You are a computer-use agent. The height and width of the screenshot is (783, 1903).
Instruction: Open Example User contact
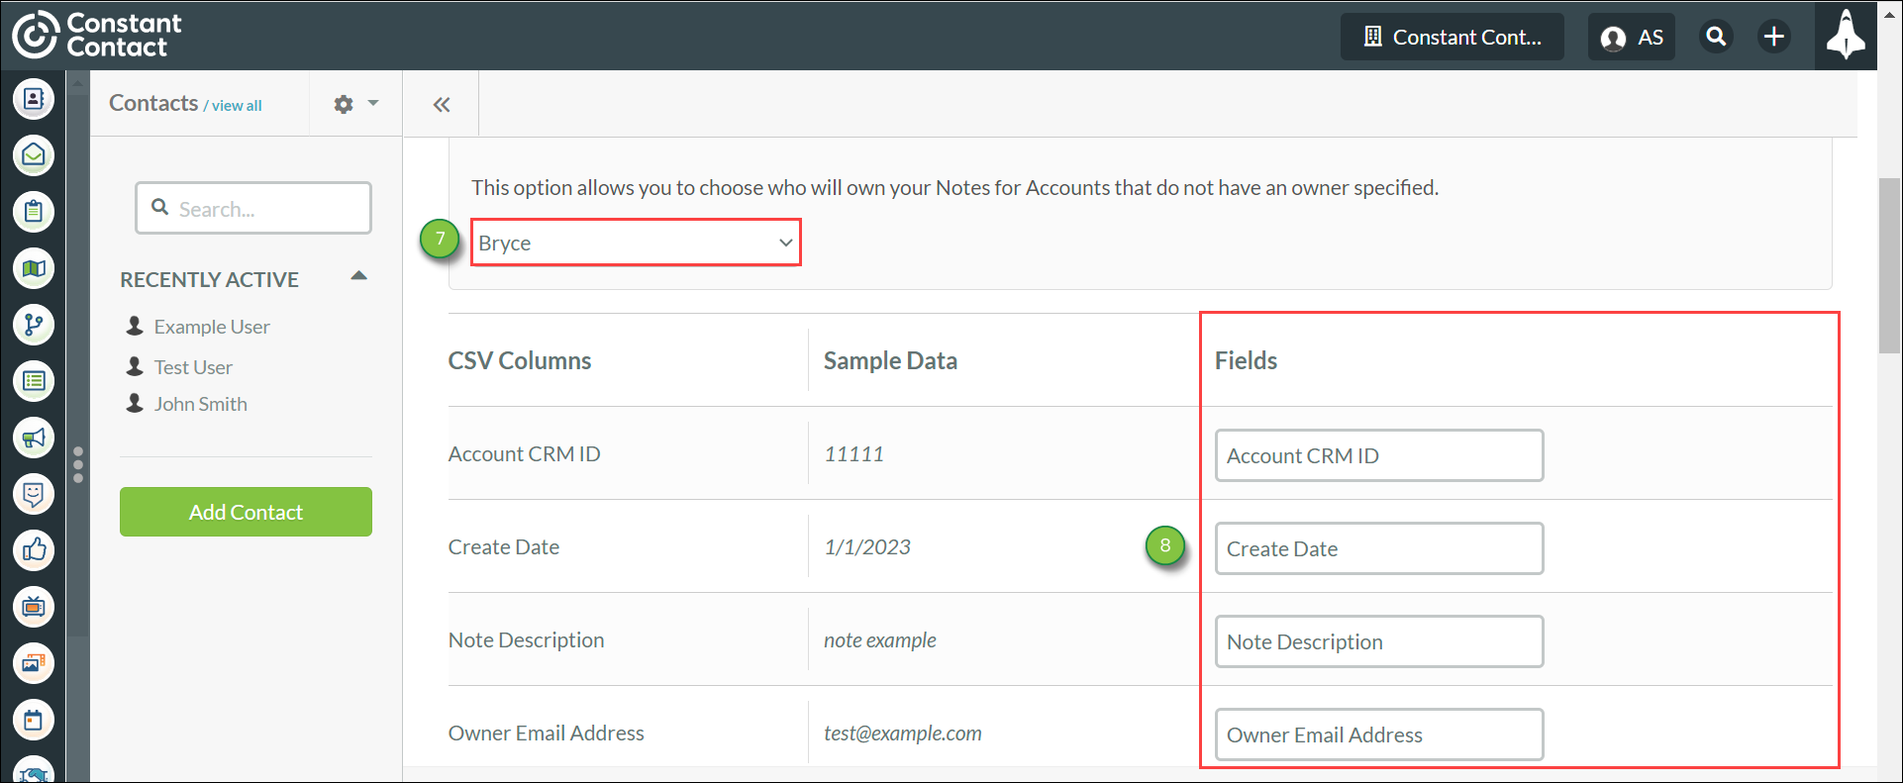pyautogui.click(x=212, y=327)
